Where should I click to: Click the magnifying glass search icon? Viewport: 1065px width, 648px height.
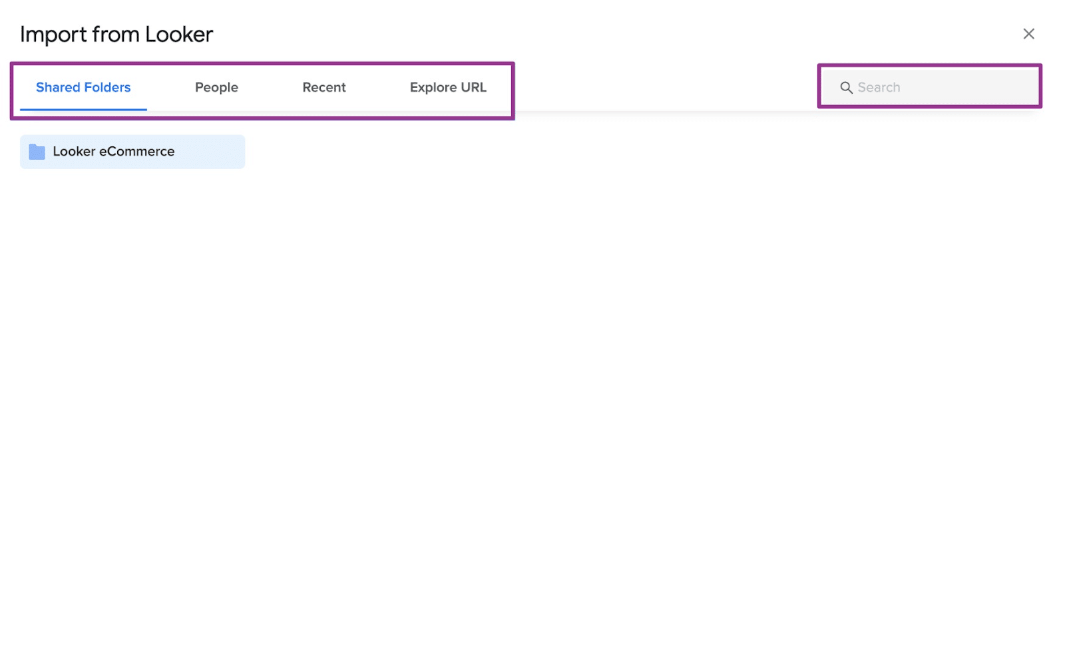click(x=846, y=88)
